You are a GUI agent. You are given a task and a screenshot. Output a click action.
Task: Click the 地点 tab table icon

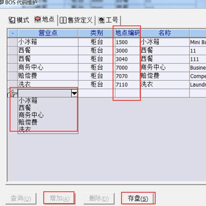click(38, 19)
